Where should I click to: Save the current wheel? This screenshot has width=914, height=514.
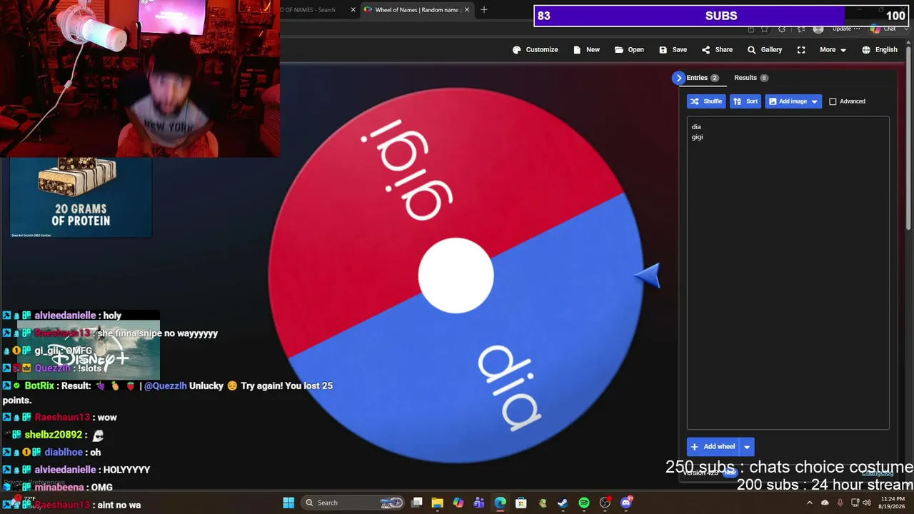[673, 50]
